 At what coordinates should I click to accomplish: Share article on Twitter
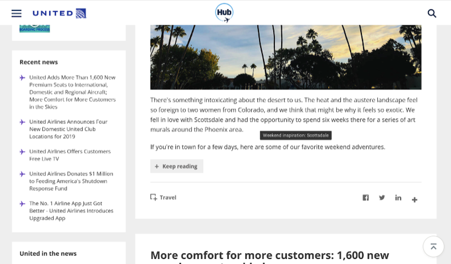[x=382, y=197]
